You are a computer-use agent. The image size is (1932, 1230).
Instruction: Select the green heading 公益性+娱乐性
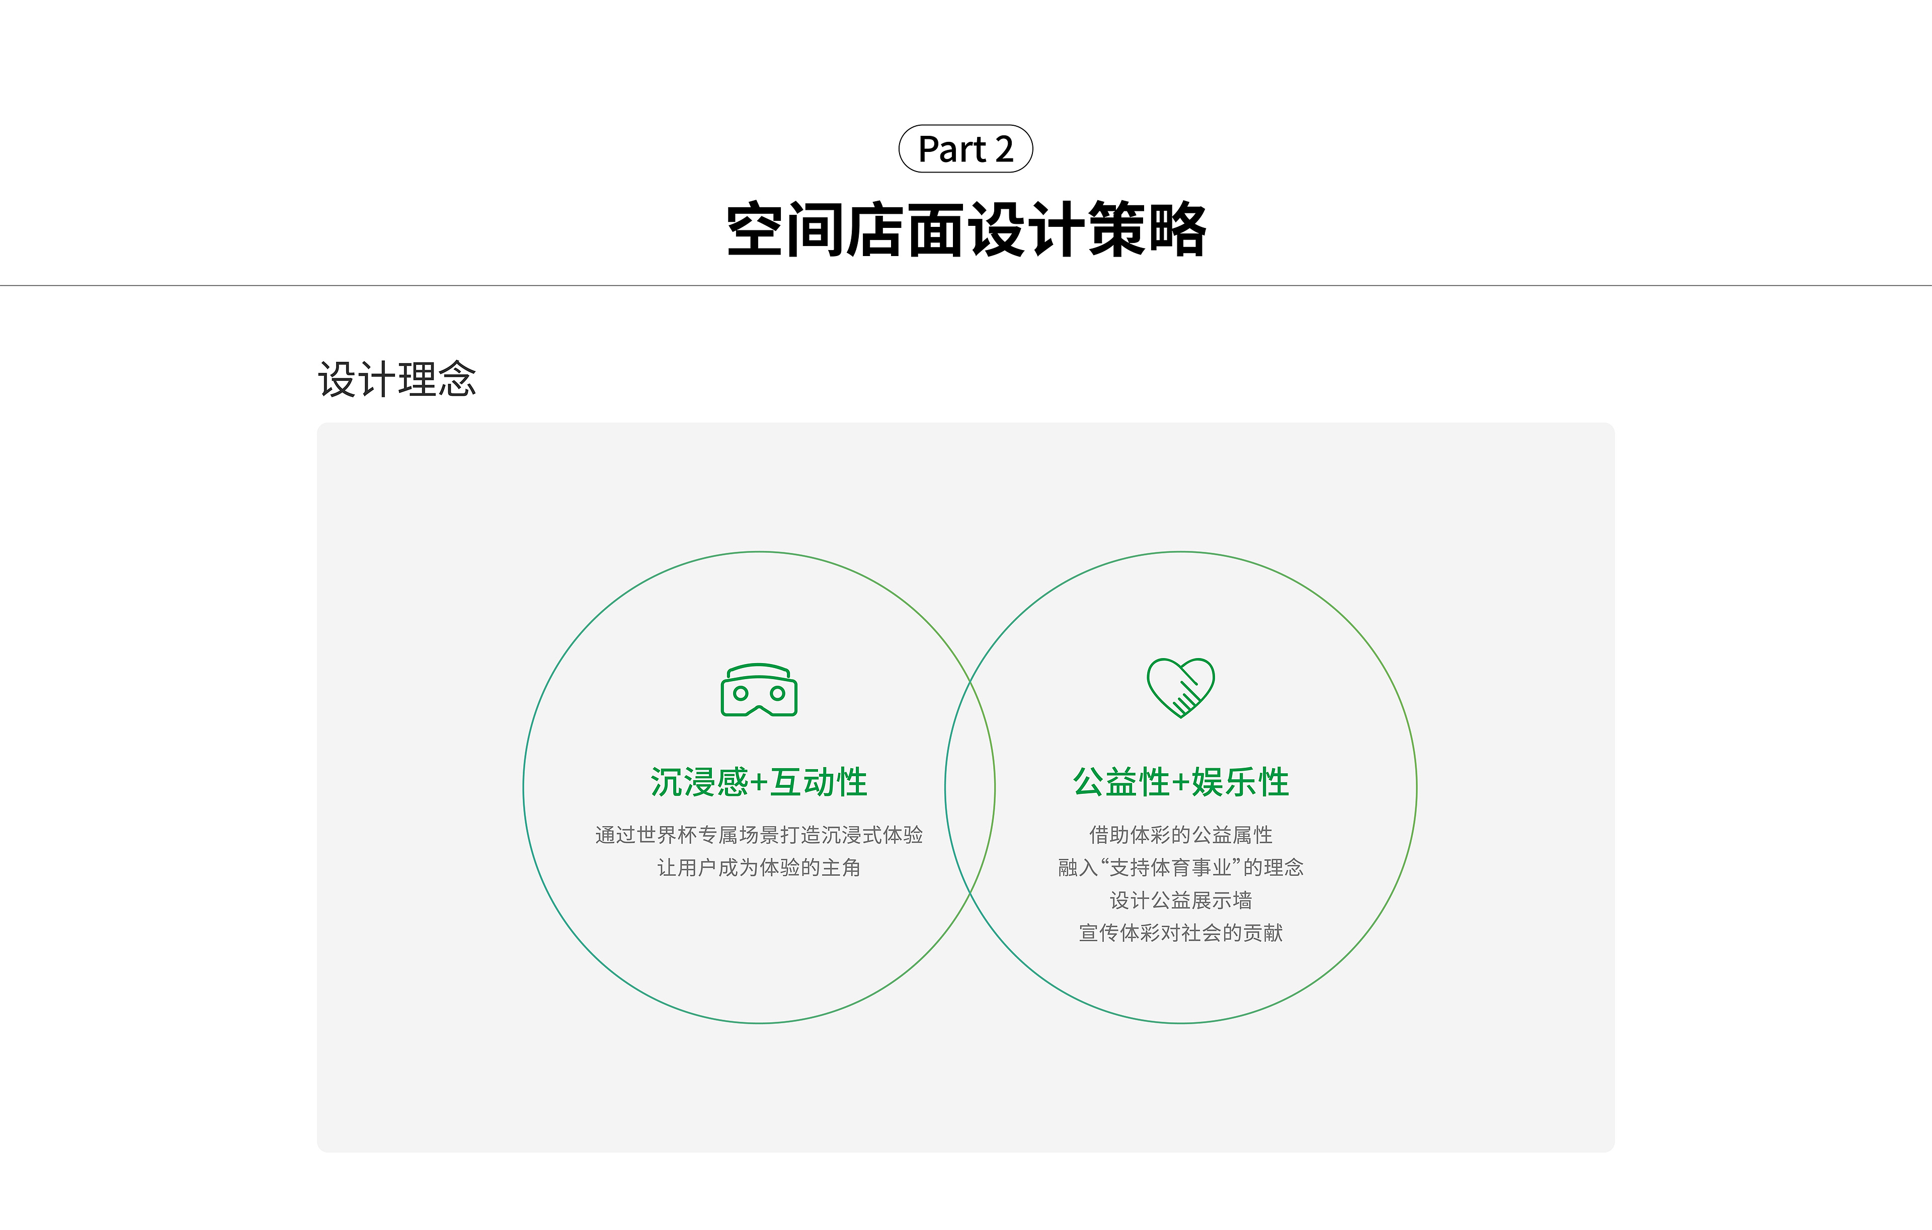(1180, 782)
